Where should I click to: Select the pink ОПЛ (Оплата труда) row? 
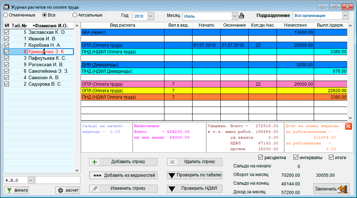coord(214,84)
